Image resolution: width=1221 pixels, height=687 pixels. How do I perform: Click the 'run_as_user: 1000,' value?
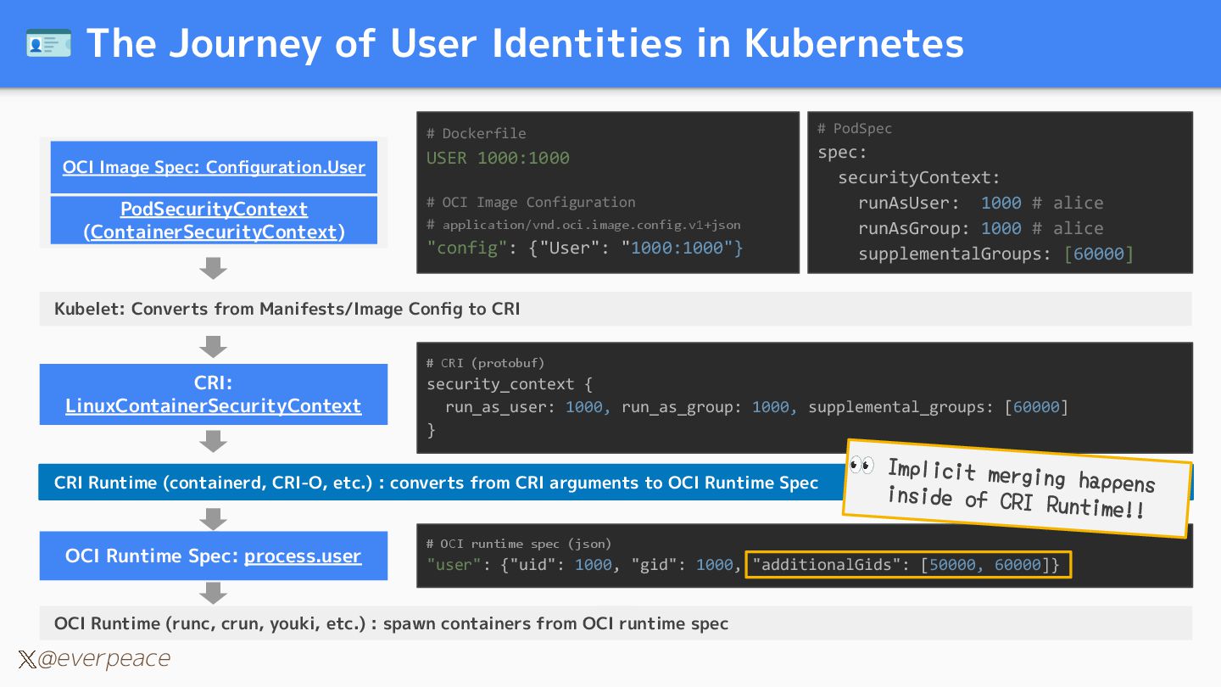[x=527, y=407]
